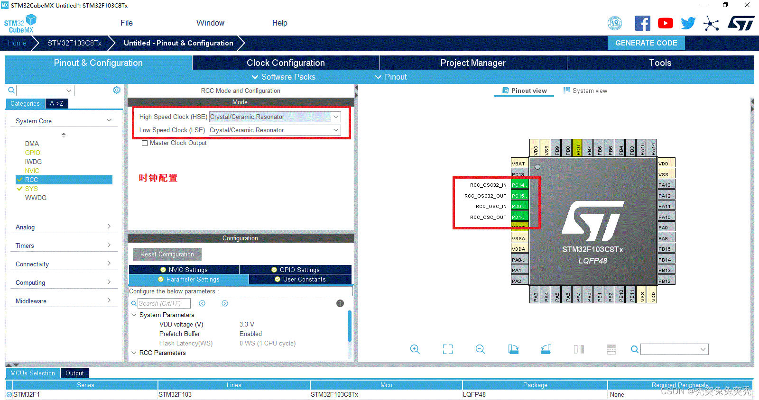Select NVIC in System Core list

(x=32, y=171)
